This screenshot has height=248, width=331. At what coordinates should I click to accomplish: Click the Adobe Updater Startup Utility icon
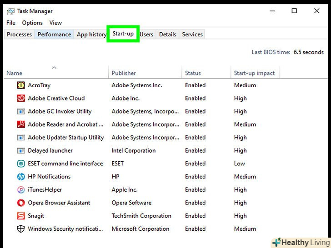[x=21, y=138]
